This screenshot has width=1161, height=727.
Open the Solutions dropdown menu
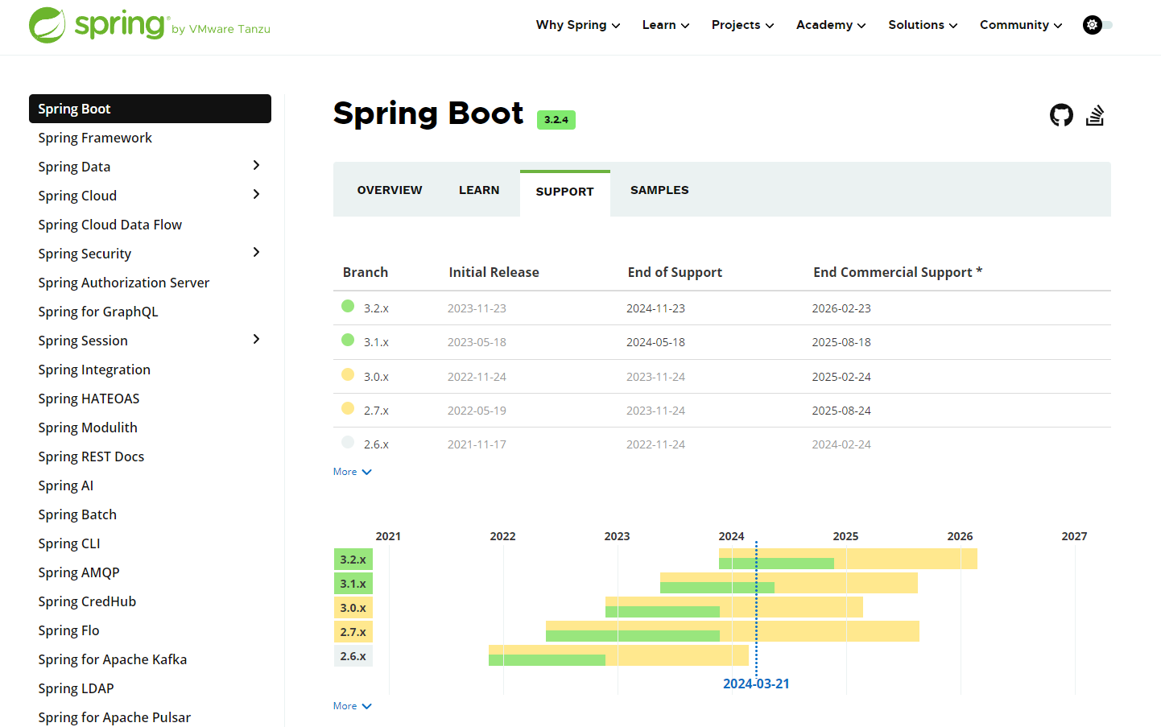[923, 25]
